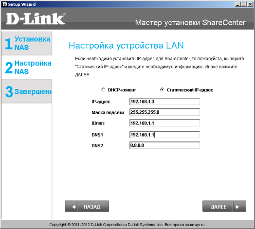Click the large step number 3 icon

9,92
